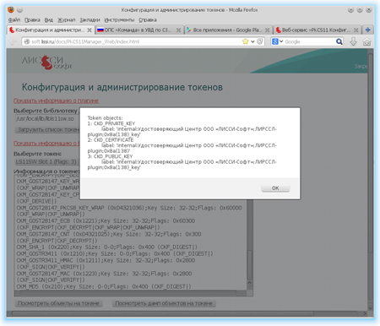Click the CKM_SHA_1 (0x220) line
The height and width of the screenshot is (326, 380).
tap(107, 247)
